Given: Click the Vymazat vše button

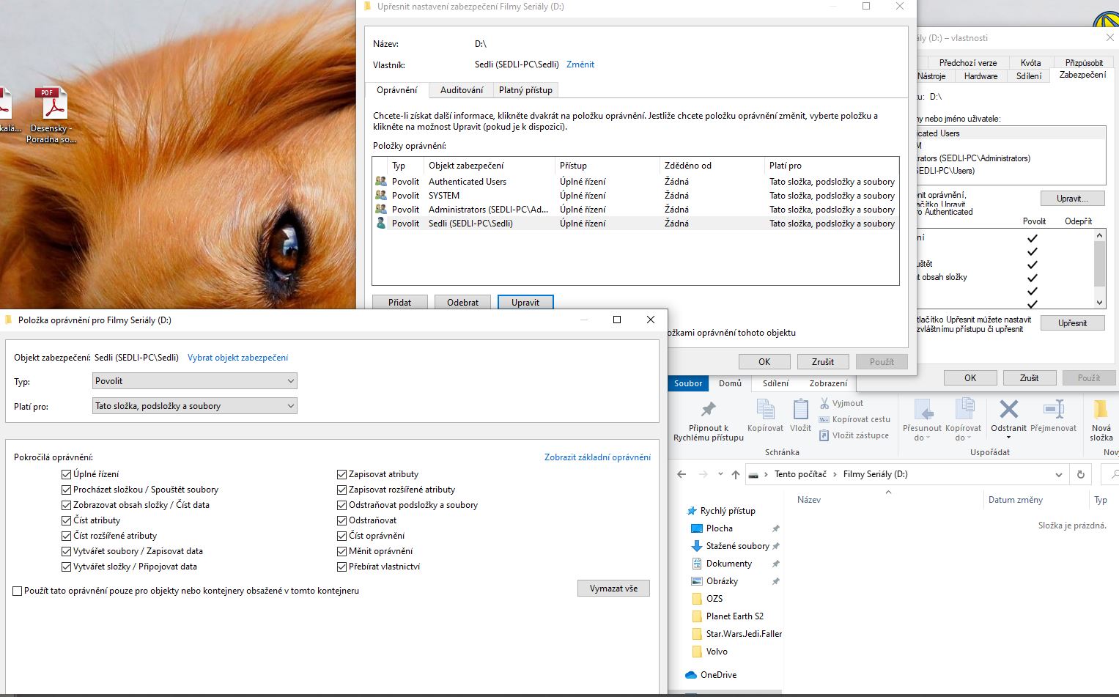Looking at the screenshot, I should point(613,589).
